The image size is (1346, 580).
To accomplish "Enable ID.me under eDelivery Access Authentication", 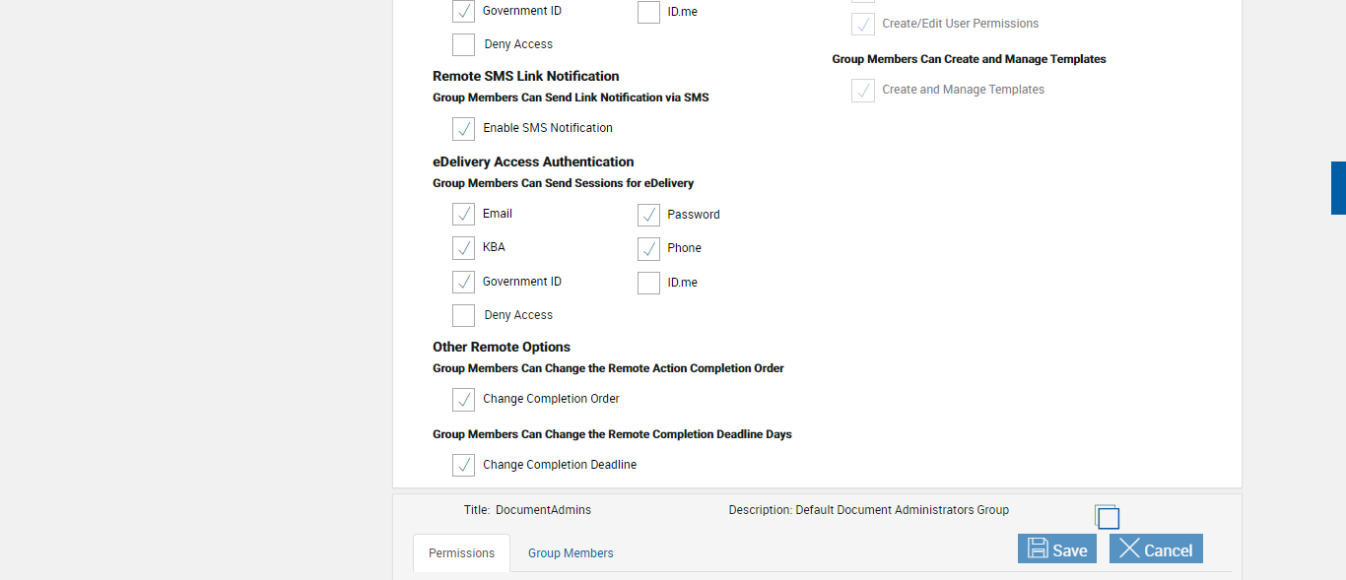I will click(648, 284).
